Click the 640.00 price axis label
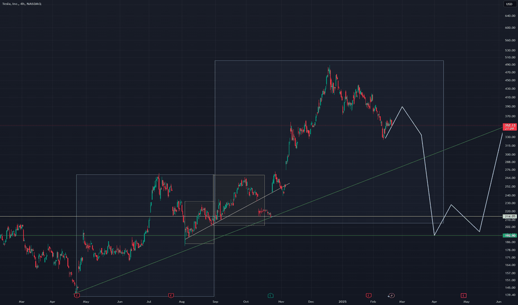This screenshot has width=518, height=305. [x=510, y=16]
